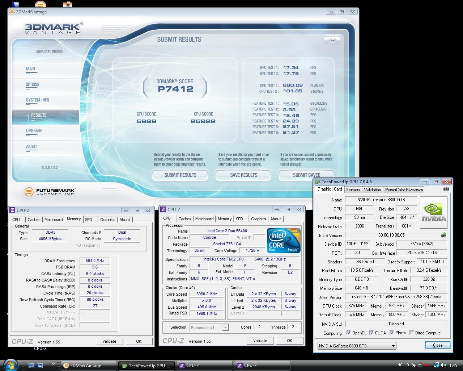The height and width of the screenshot is (371, 463).
Task: Toggle the OpenCL checkbox in GPU-Z
Action: click(x=349, y=333)
